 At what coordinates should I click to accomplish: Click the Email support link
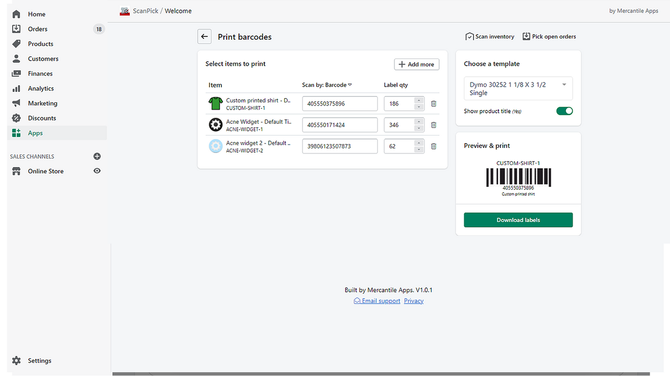(x=377, y=300)
